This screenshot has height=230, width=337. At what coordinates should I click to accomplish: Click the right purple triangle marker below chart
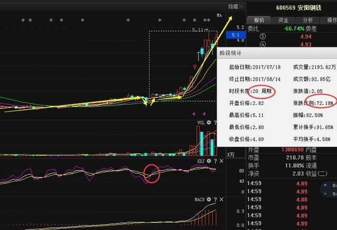[x=204, y=114]
